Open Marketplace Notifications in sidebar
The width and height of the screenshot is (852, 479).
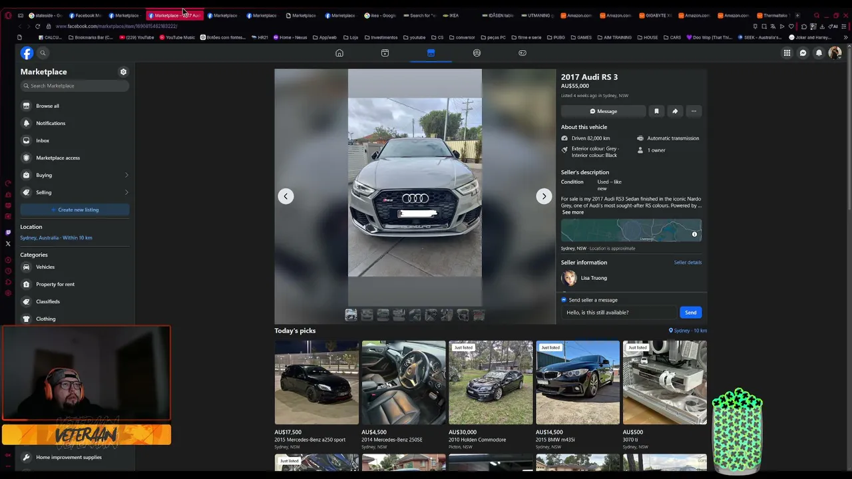[x=75, y=123]
